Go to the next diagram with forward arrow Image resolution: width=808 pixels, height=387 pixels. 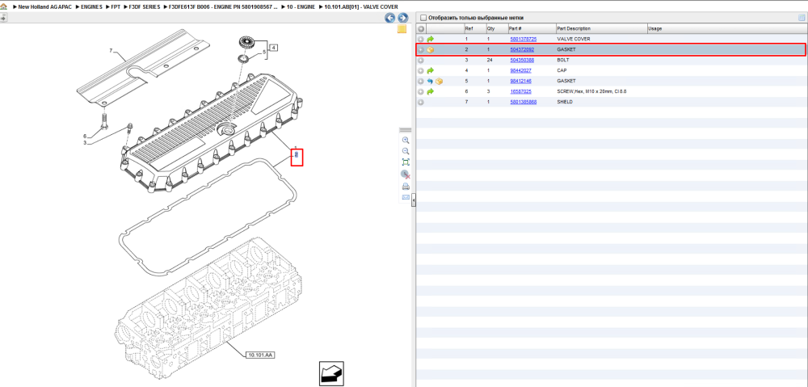click(x=403, y=18)
